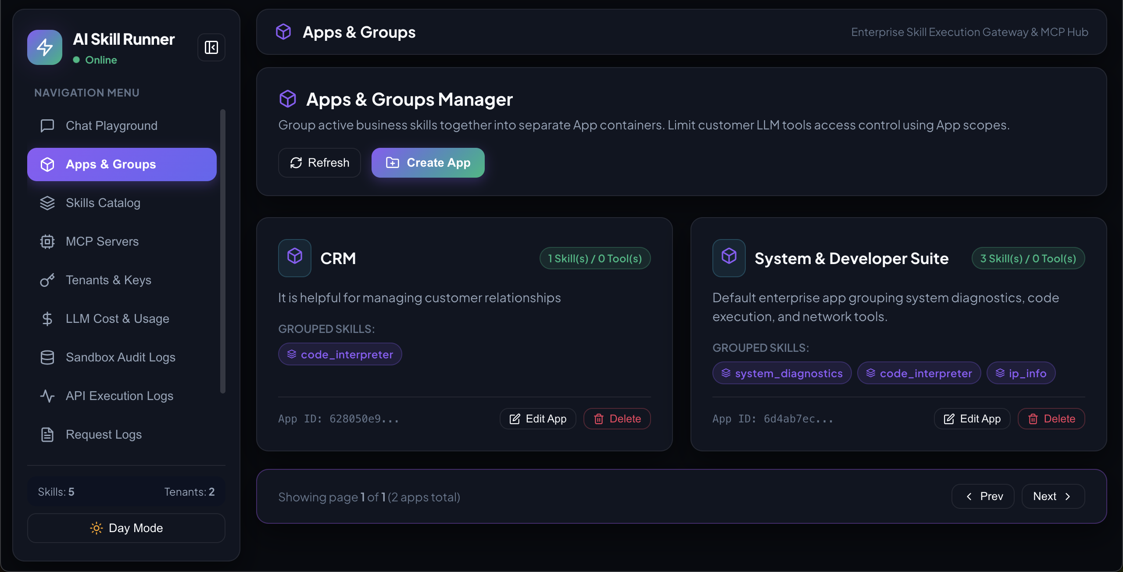Click the Create App button
Screen dimensions: 1123x572
[428, 162]
